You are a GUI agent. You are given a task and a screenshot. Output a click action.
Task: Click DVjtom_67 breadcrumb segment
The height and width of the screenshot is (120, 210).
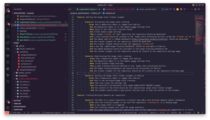tap(96, 13)
